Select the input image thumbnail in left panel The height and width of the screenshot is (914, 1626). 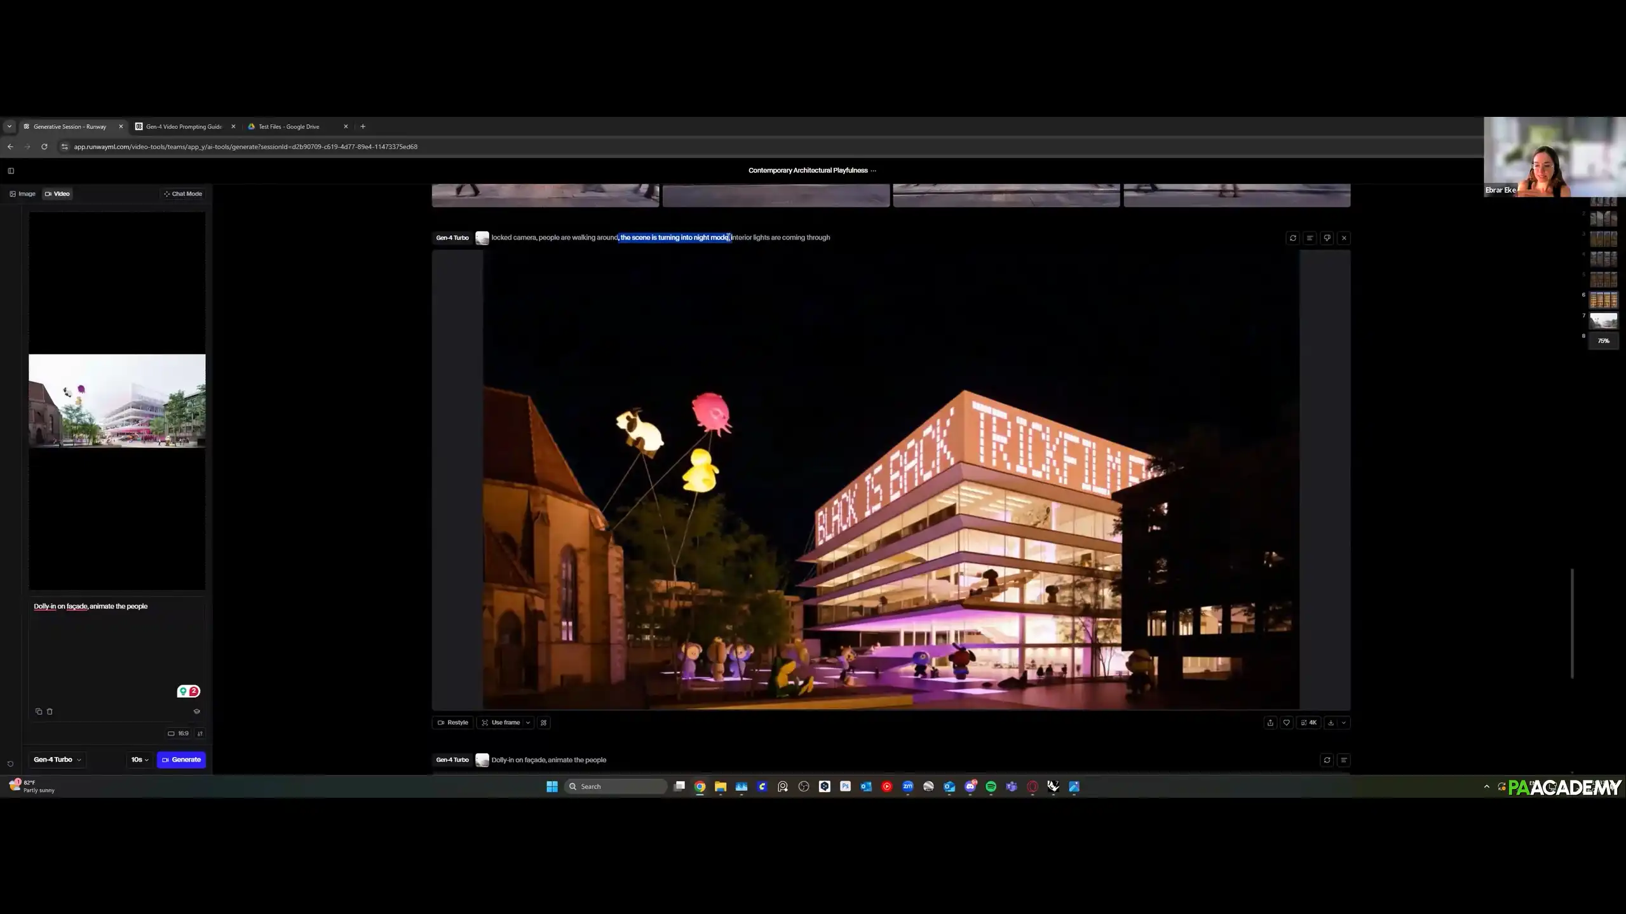tap(117, 401)
